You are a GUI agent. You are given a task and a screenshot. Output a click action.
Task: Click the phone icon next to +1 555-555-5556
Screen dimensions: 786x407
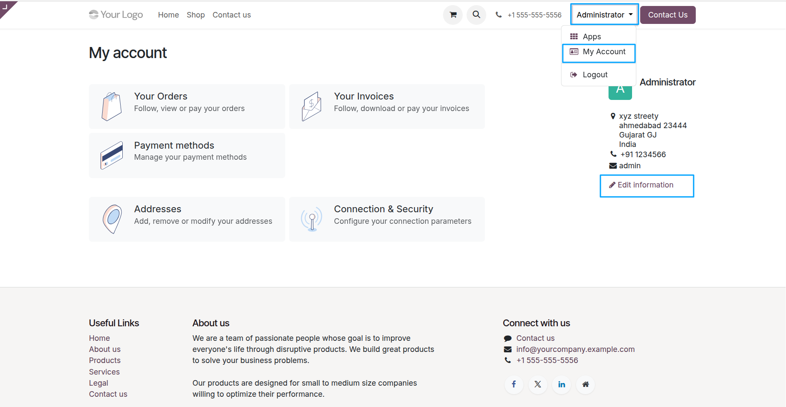pos(499,15)
